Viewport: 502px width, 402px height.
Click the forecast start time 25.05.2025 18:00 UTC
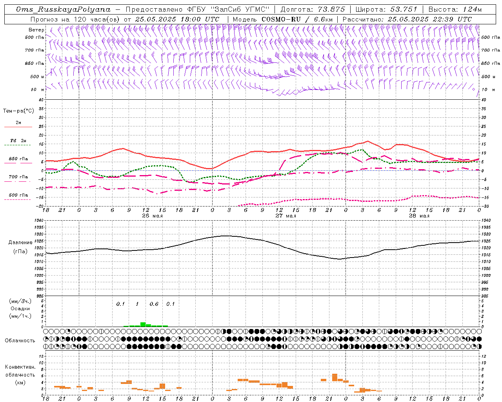point(177,19)
